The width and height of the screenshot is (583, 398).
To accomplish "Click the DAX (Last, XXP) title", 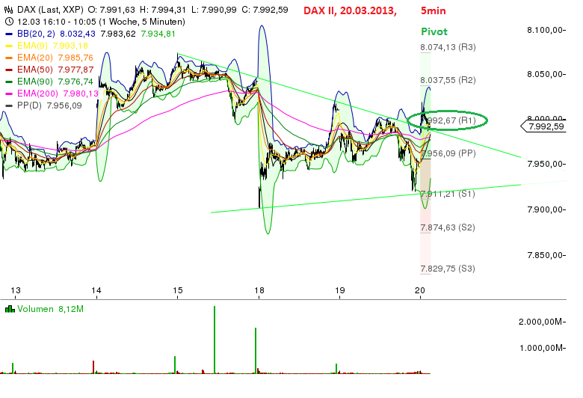I will coord(50,10).
